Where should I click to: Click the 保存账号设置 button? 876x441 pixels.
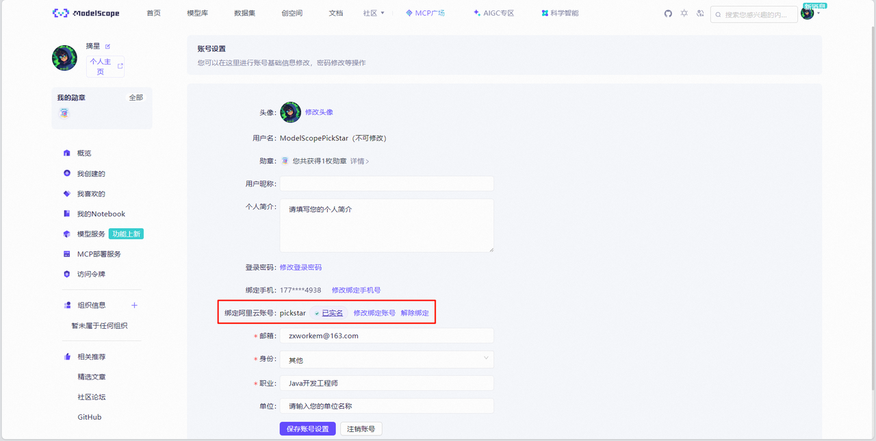(x=307, y=429)
